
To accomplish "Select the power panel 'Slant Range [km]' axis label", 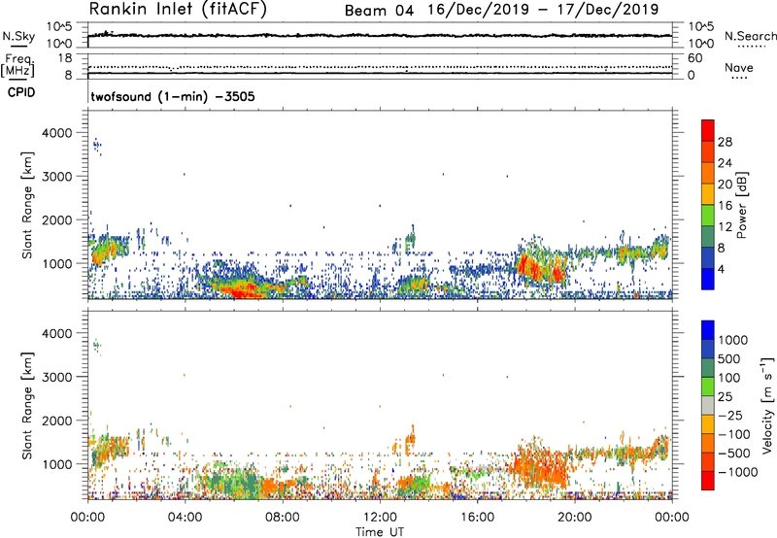I will pyautogui.click(x=27, y=205).
